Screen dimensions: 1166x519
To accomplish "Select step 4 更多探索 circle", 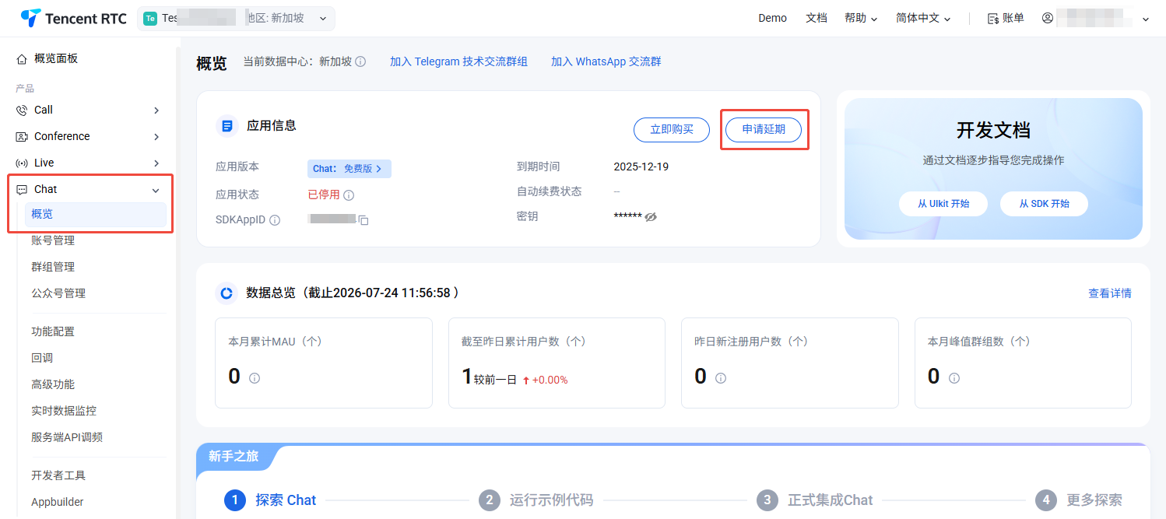I will (1046, 500).
